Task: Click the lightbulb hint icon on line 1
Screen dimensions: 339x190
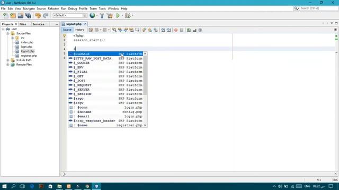Action: [x=64, y=36]
